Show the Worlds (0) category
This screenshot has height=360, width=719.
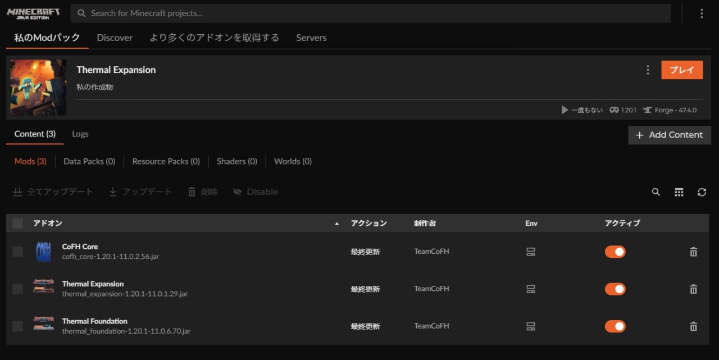point(293,161)
